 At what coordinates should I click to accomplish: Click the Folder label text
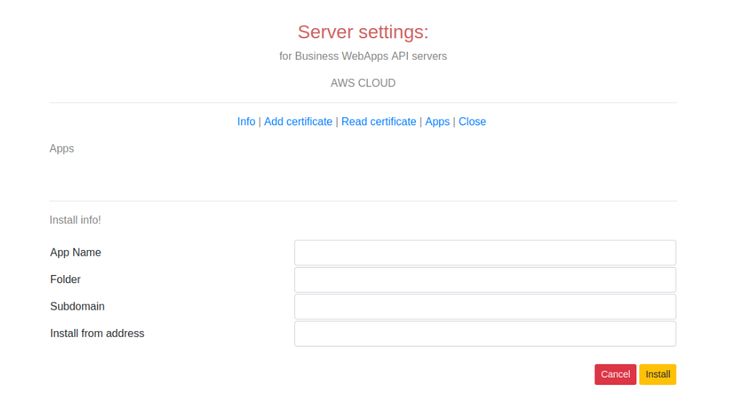pyautogui.click(x=66, y=279)
